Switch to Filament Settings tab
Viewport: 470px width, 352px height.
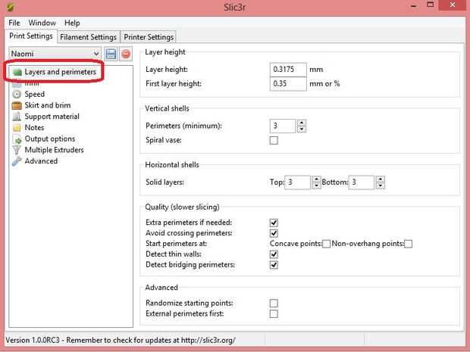pos(88,37)
